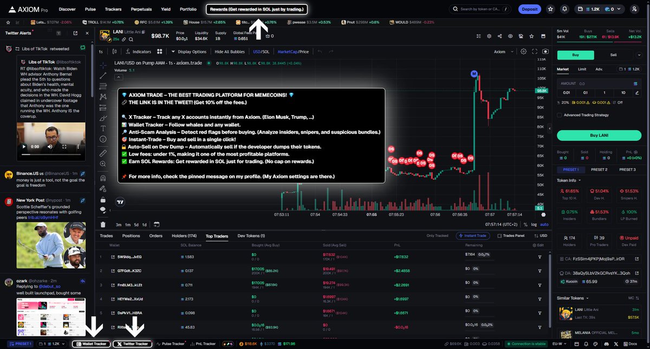Open the notifications bell icon
This screenshot has width=650, height=349.
tap(565, 9)
